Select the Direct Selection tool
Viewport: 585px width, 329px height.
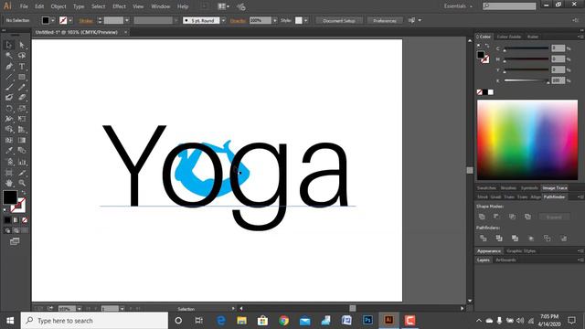point(22,45)
